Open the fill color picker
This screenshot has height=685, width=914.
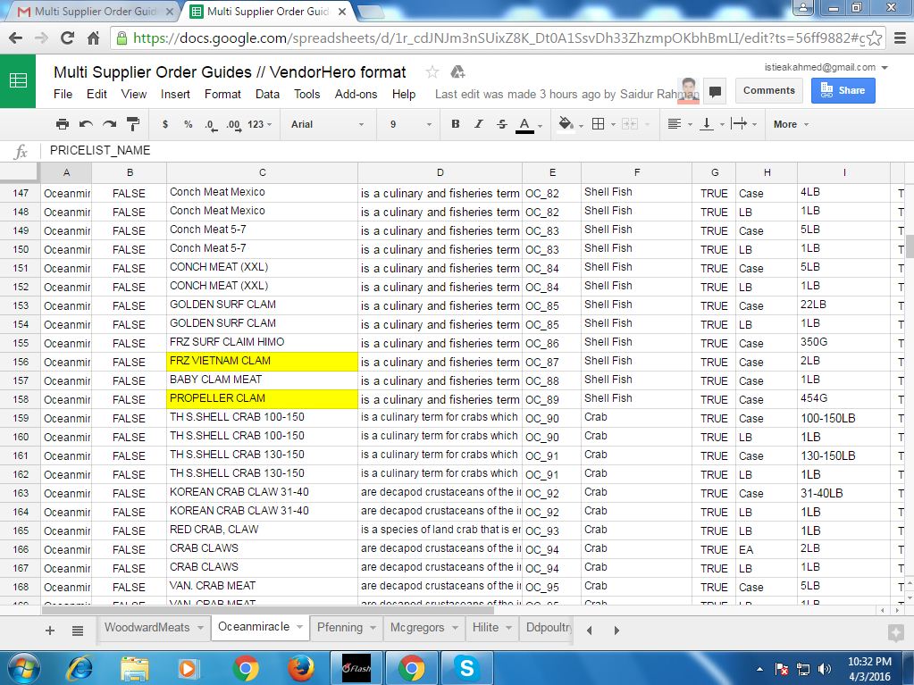[x=570, y=124]
